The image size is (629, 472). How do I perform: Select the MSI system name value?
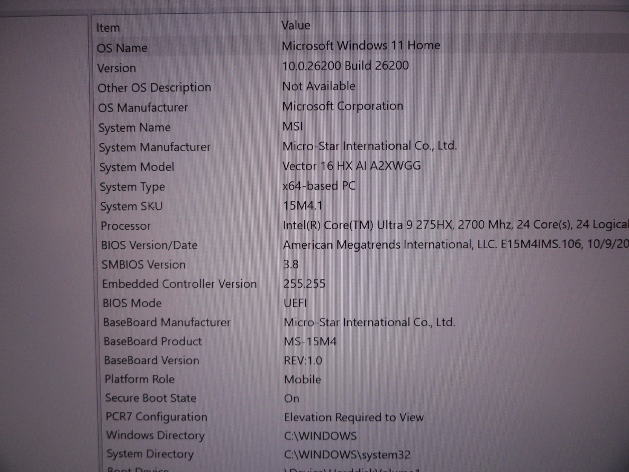coord(293,126)
